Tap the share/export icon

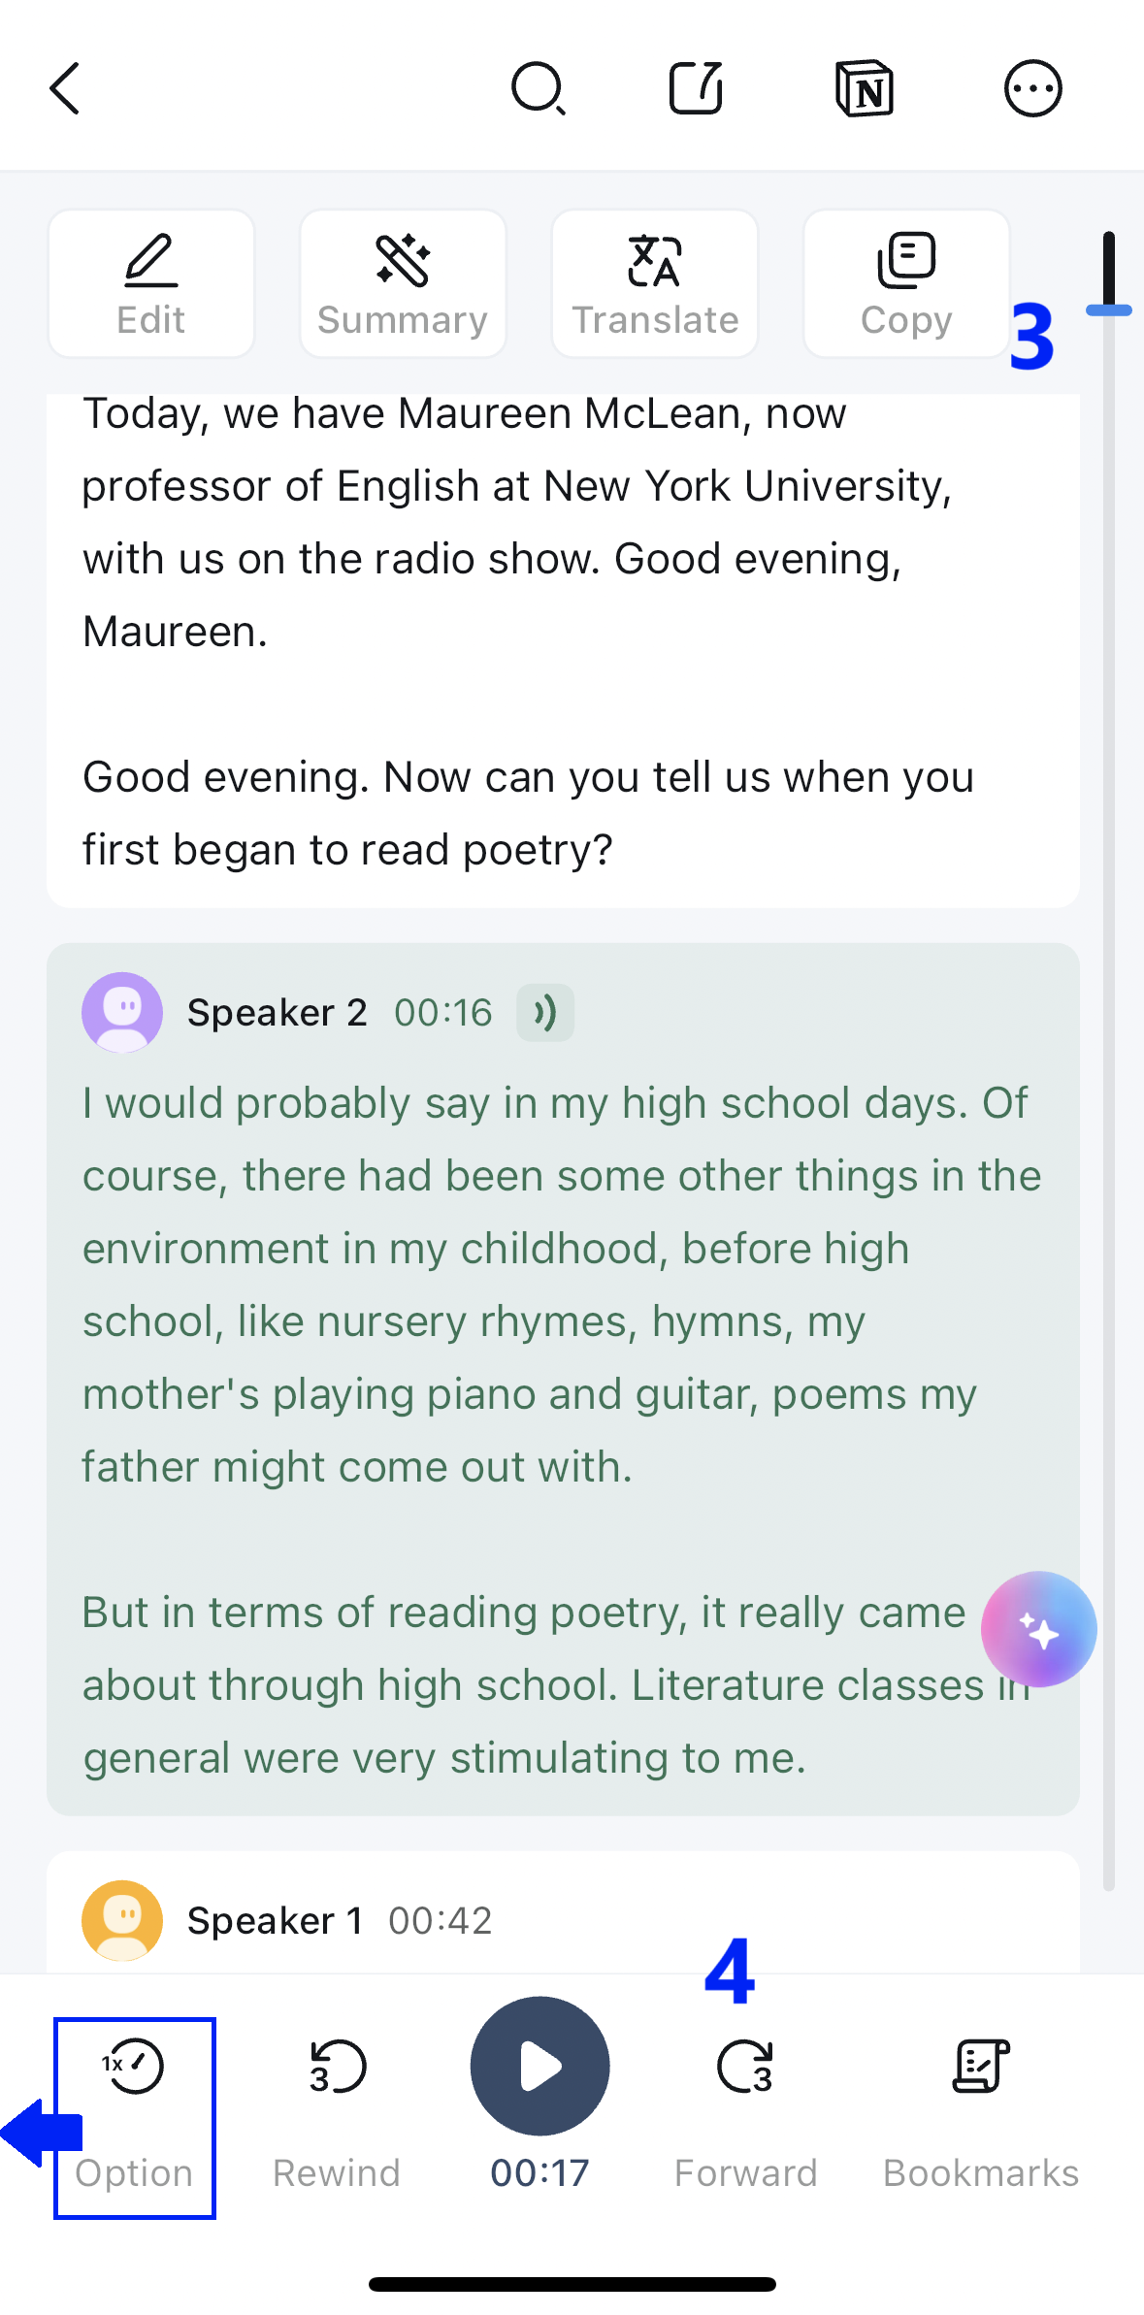pos(697,89)
